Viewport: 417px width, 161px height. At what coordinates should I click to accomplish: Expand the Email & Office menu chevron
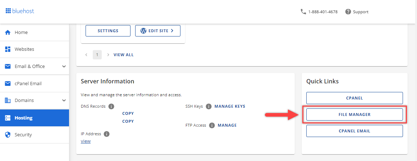(x=64, y=66)
